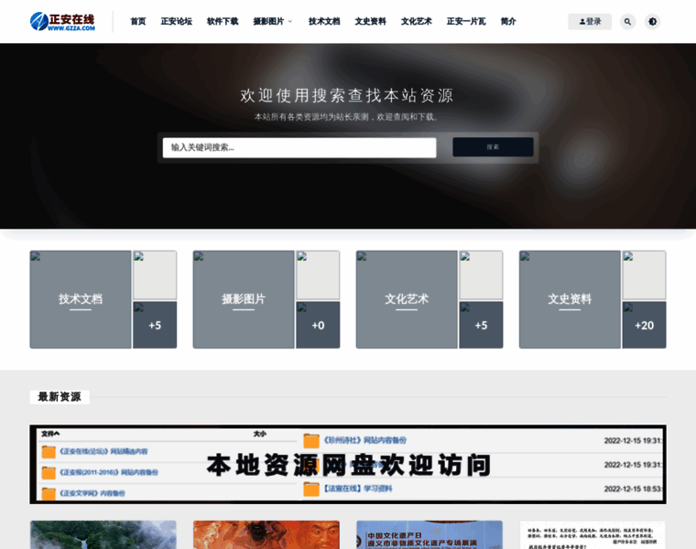This screenshot has width=696, height=549.
Task: Select the 技术文档 navigation link
Action: coord(324,21)
